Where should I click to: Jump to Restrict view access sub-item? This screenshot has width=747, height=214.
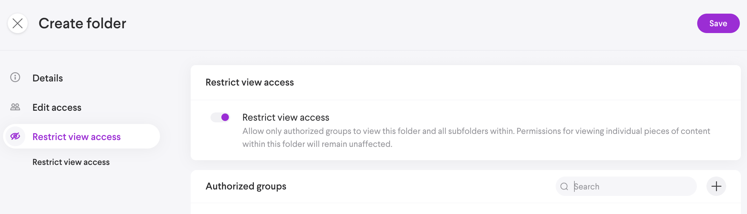tap(71, 162)
